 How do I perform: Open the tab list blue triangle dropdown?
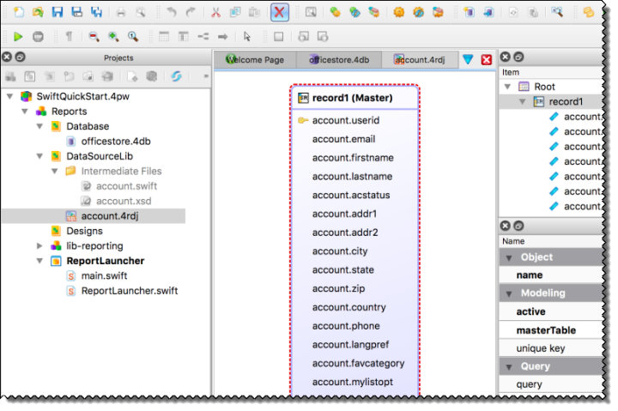click(468, 59)
